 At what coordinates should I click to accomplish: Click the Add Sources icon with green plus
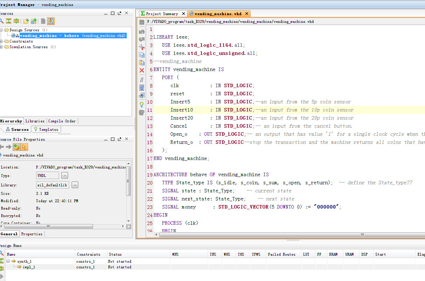coord(34,21)
